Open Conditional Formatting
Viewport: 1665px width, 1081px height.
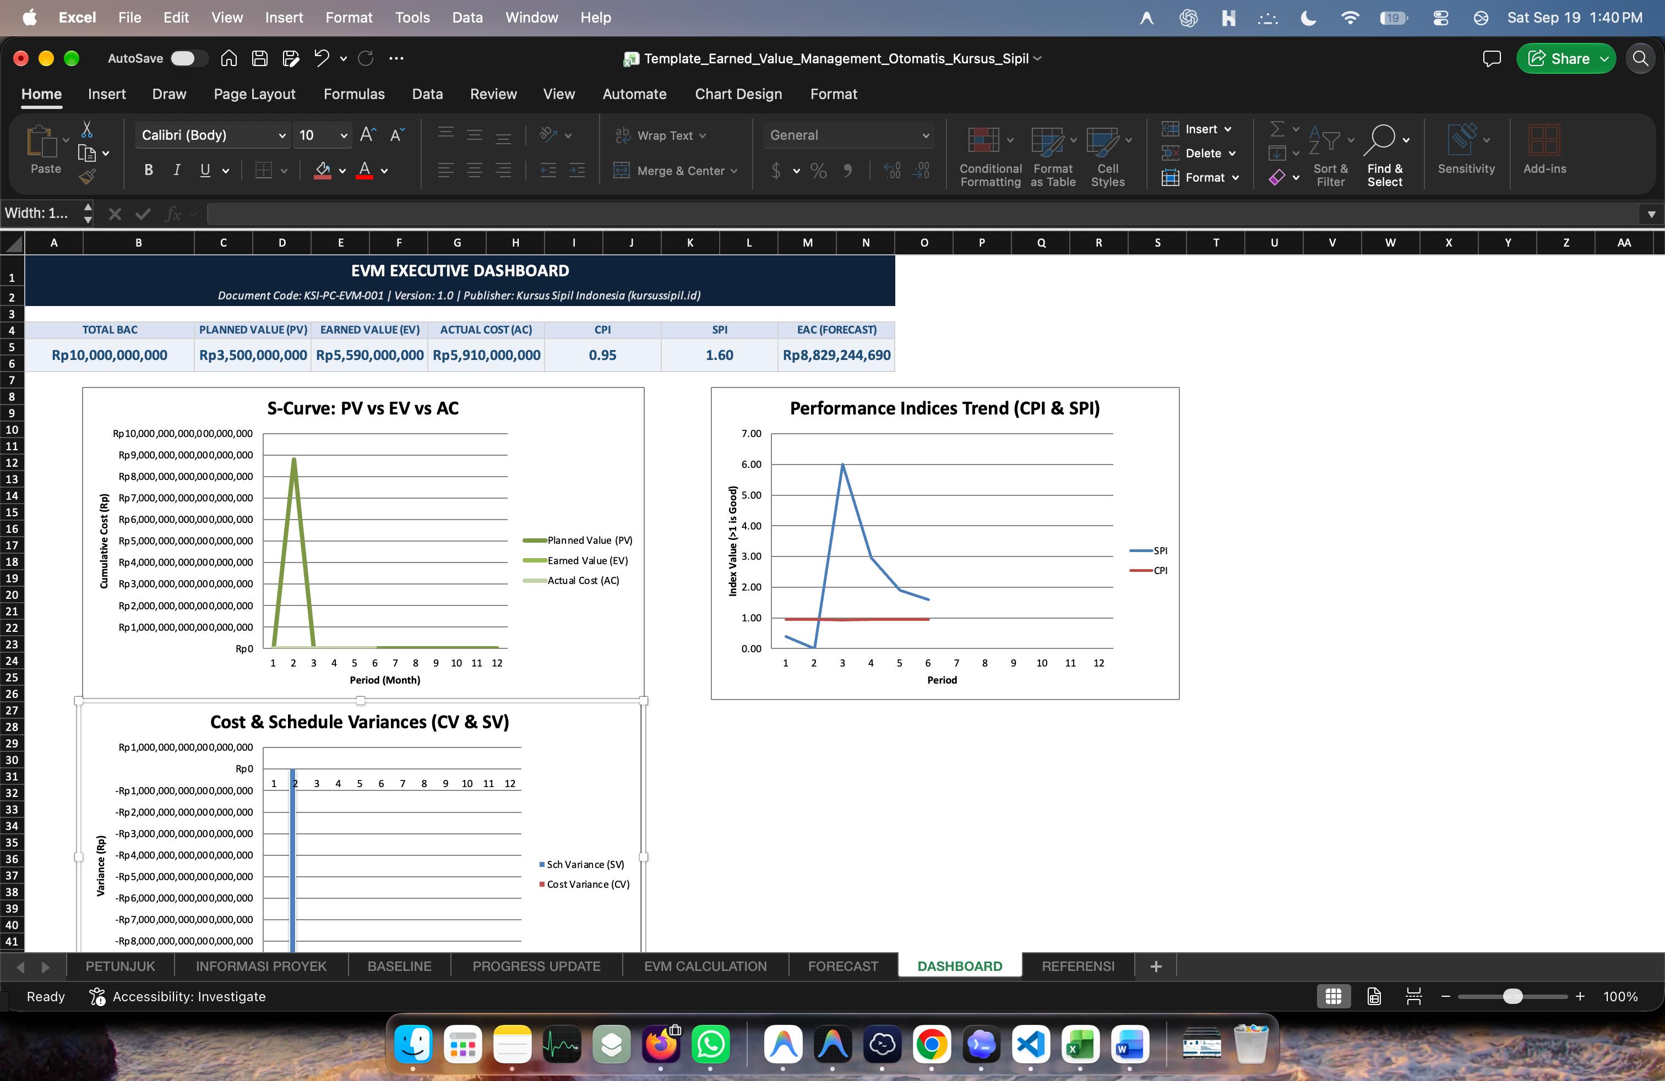[x=990, y=157]
